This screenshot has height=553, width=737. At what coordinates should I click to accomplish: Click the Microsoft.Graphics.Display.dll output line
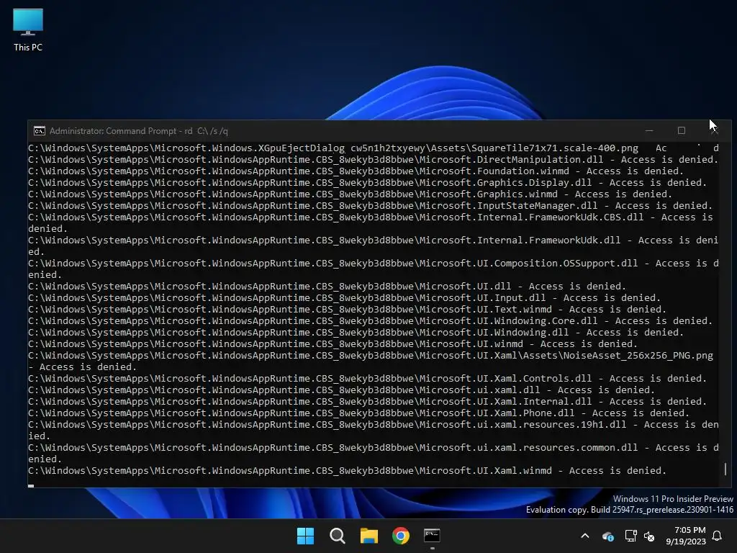click(368, 182)
